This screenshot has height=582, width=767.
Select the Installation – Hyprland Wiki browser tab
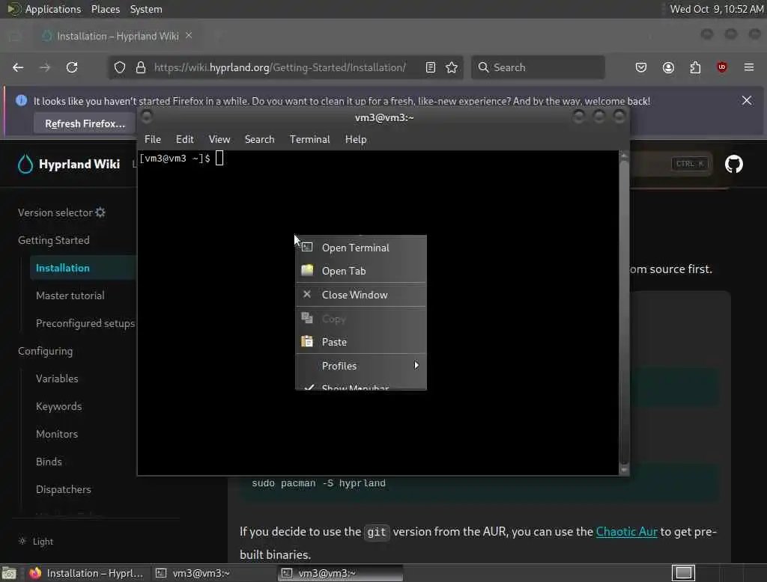coord(118,36)
